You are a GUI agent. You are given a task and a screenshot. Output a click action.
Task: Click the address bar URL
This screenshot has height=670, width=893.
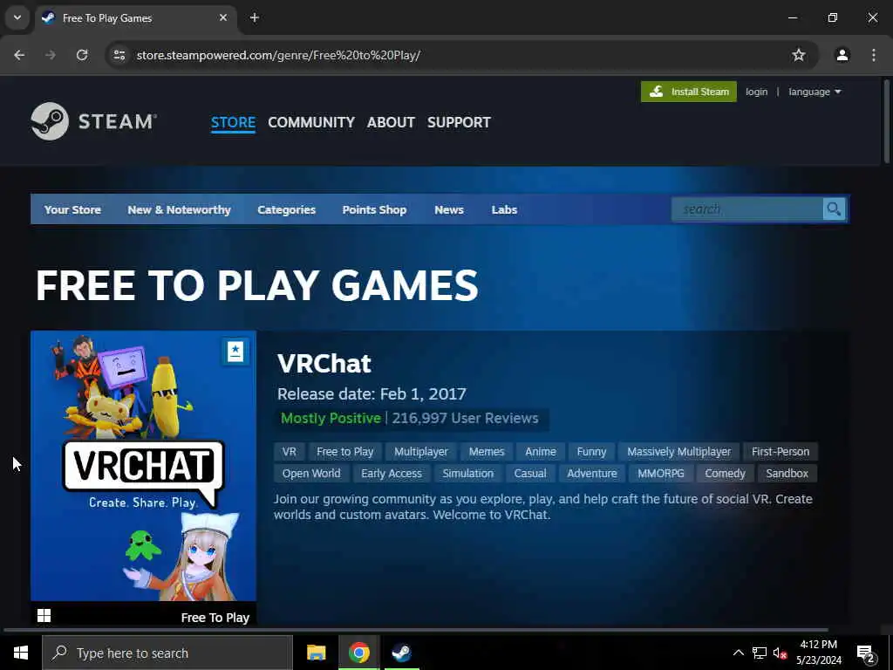pyautogui.click(x=278, y=55)
